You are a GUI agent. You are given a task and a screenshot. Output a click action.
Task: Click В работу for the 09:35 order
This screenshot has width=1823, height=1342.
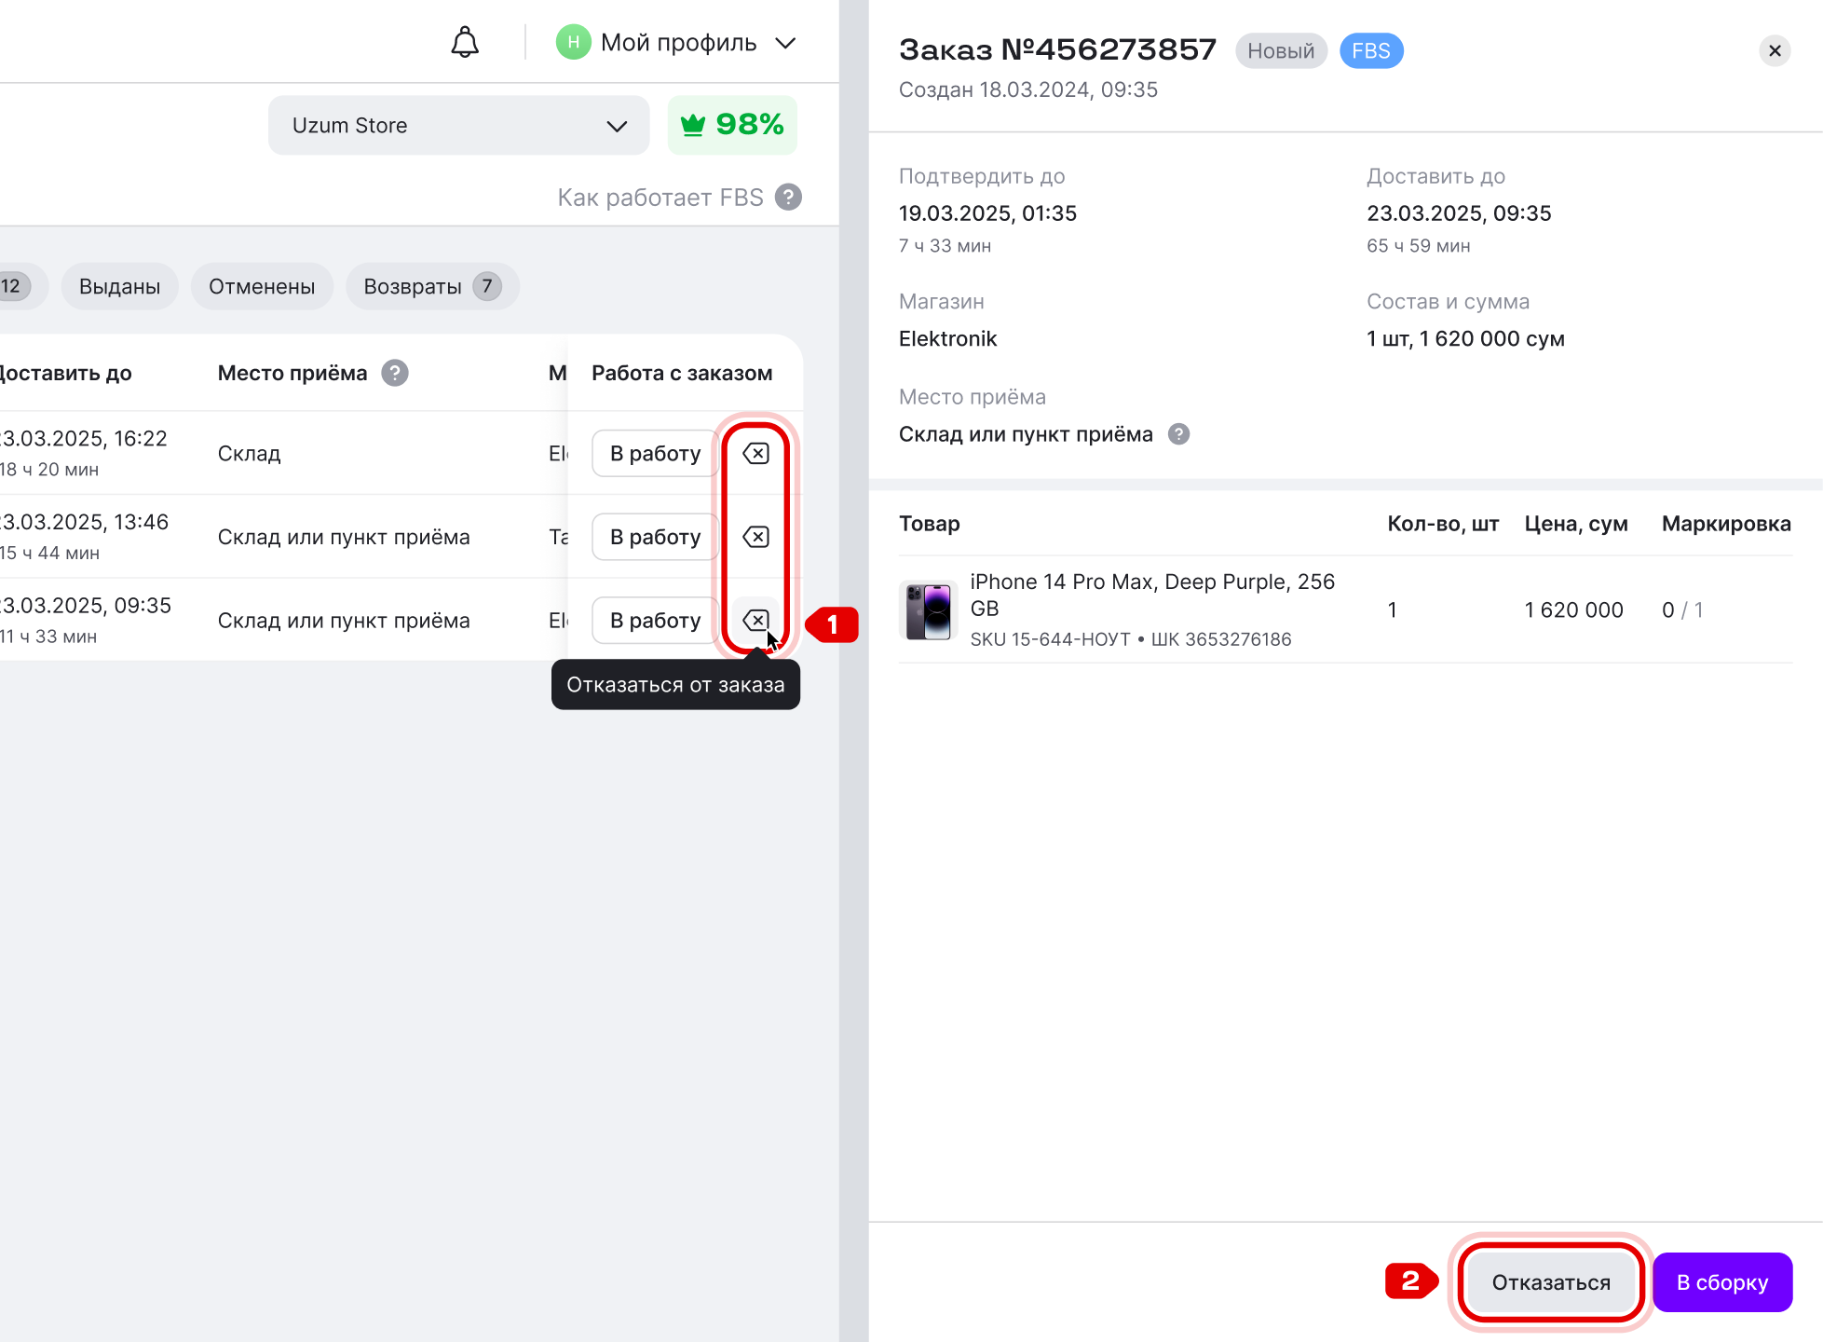tap(655, 621)
